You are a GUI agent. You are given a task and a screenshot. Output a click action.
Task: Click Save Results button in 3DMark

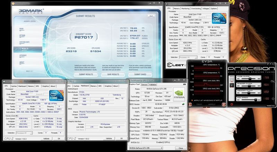pos(113,74)
